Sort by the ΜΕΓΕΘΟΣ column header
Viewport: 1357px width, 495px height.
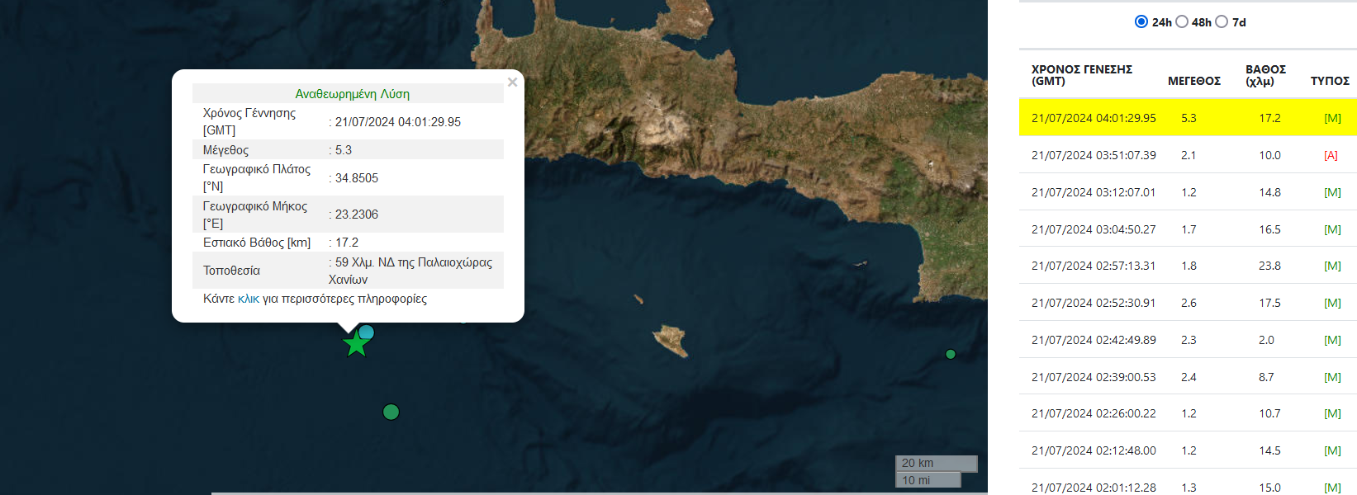click(1193, 81)
